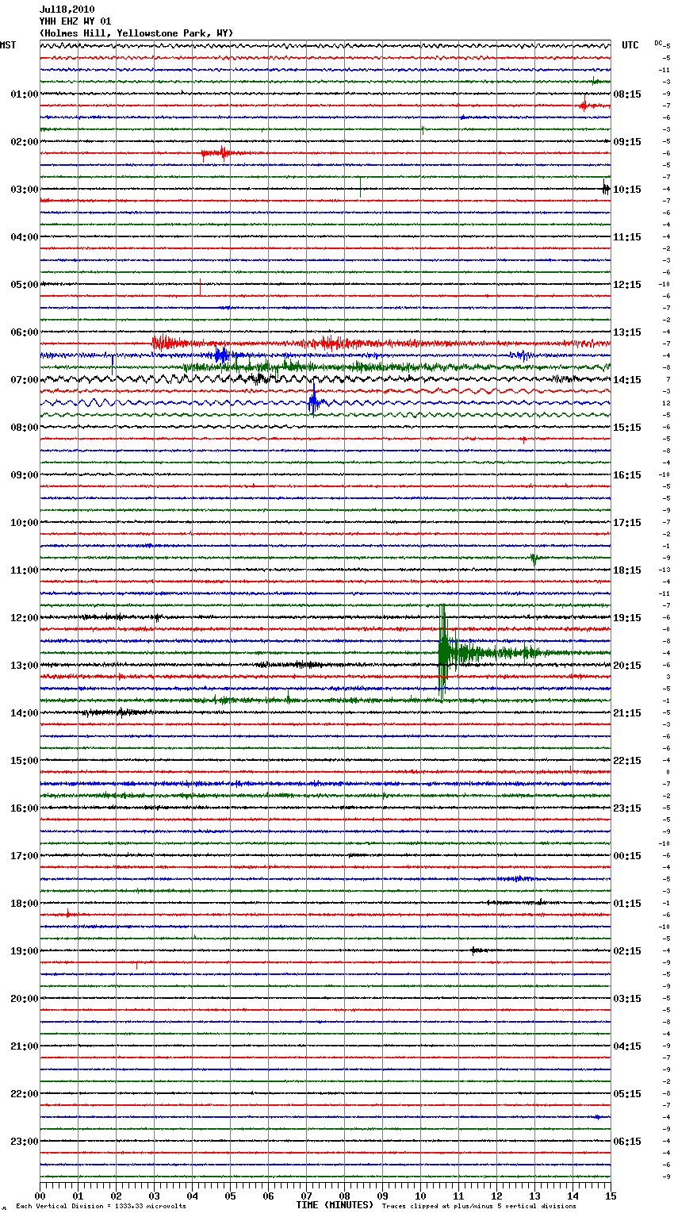Click the 14:15 UTC time label
Image resolution: width=674 pixels, height=1217 pixels.
627,380
